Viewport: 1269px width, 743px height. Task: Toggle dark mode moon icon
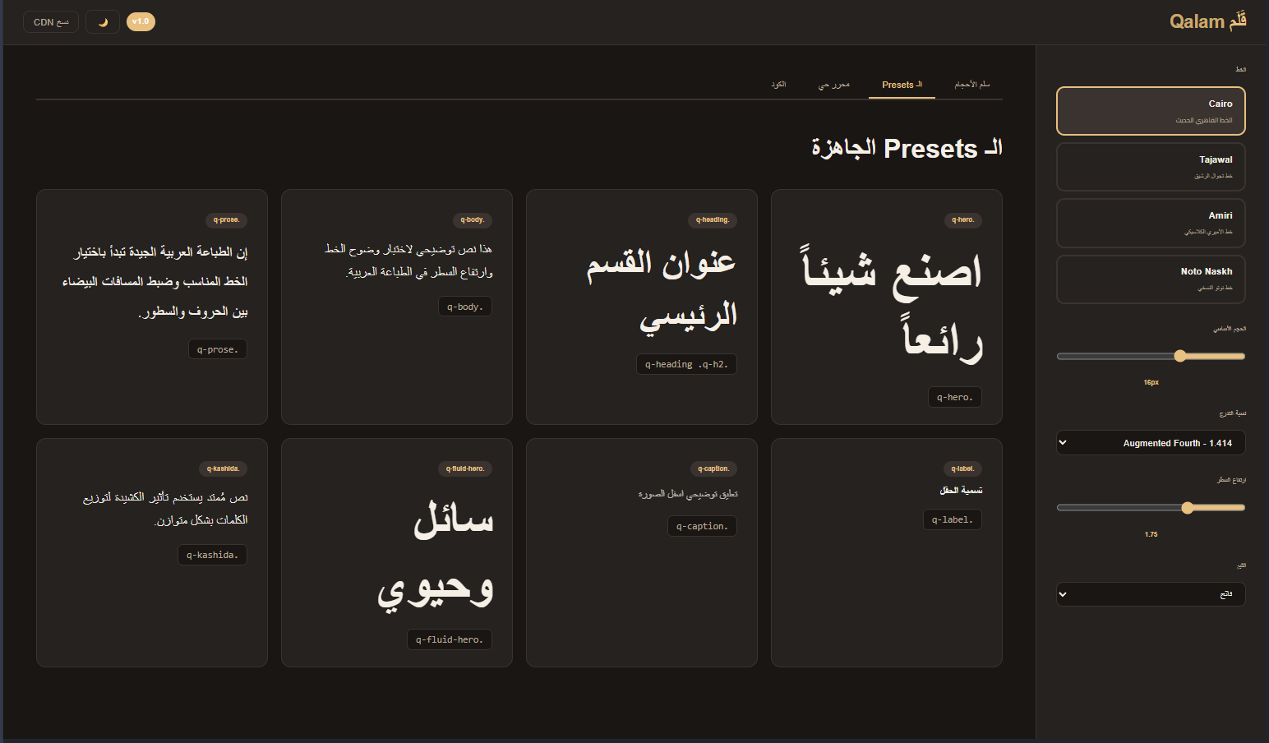pos(103,22)
